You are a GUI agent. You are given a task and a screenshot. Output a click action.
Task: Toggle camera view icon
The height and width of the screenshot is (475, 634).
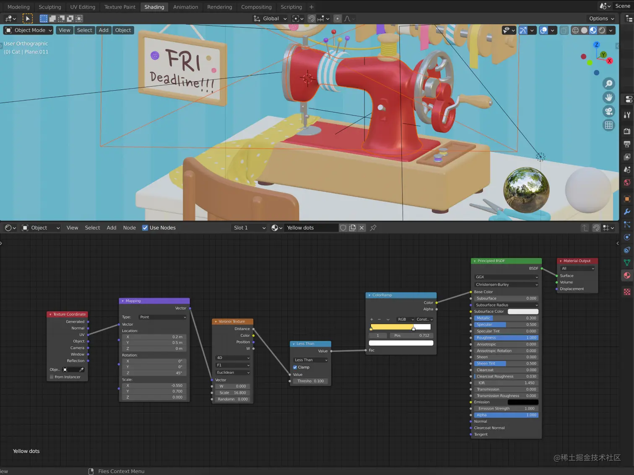(609, 111)
